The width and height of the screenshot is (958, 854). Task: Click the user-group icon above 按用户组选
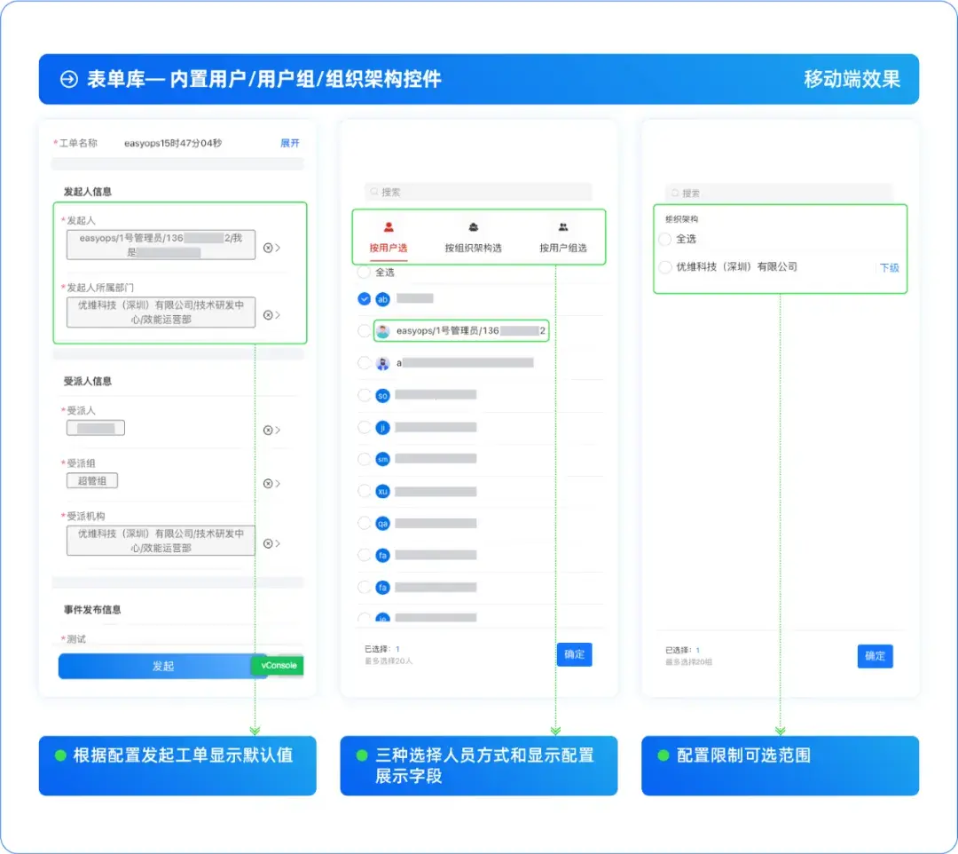[x=562, y=227]
